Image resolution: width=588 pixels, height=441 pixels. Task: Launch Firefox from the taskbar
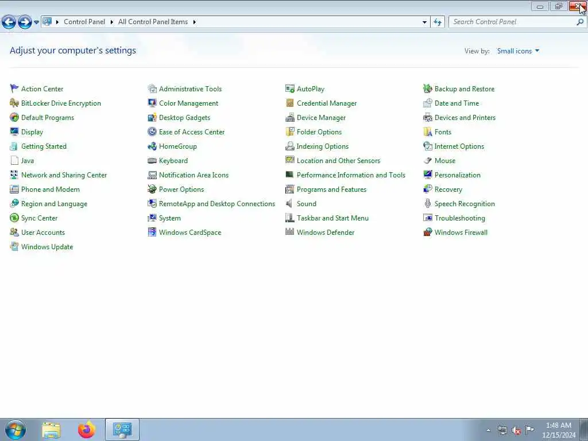tap(87, 430)
